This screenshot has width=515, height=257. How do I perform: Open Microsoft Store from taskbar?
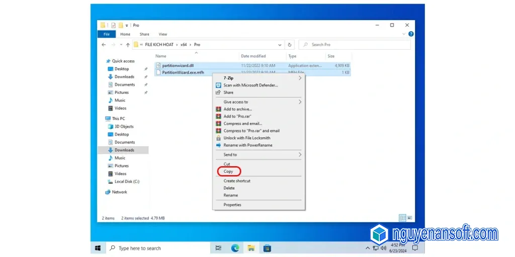pos(267,248)
